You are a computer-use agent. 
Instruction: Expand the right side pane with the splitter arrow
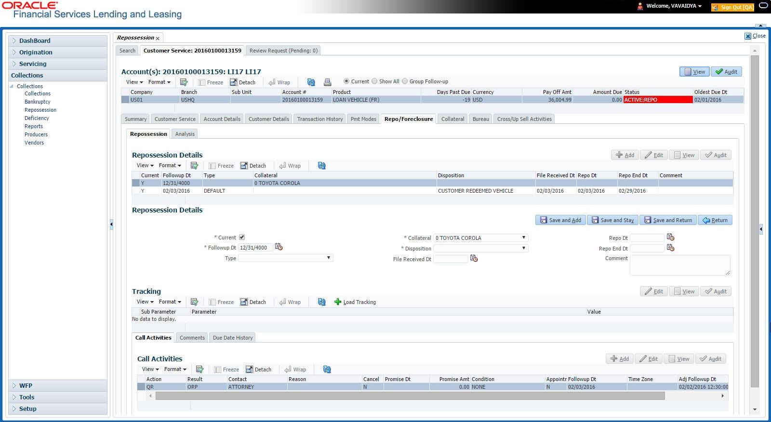pyautogui.click(x=761, y=229)
